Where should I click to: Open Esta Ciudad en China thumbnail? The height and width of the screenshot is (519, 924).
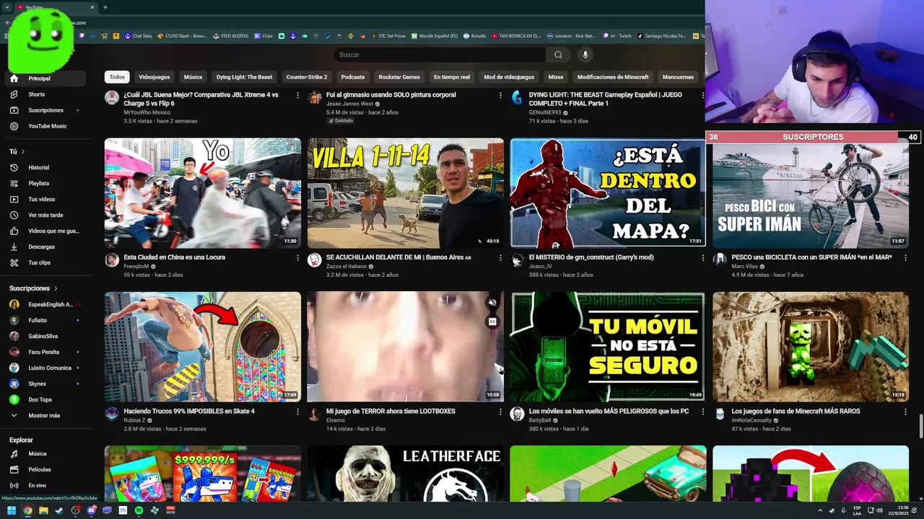tap(203, 193)
